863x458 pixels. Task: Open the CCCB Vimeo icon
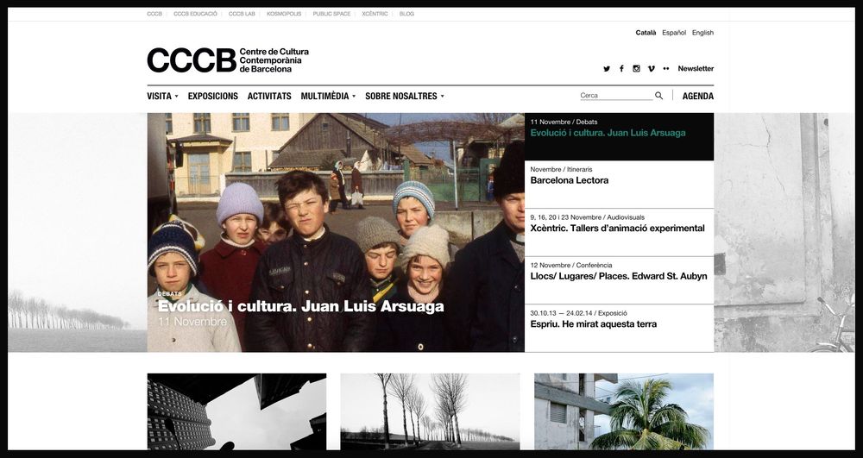tap(651, 69)
